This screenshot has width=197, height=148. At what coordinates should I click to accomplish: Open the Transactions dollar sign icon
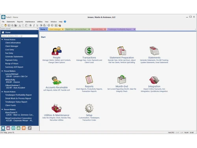click(89, 51)
